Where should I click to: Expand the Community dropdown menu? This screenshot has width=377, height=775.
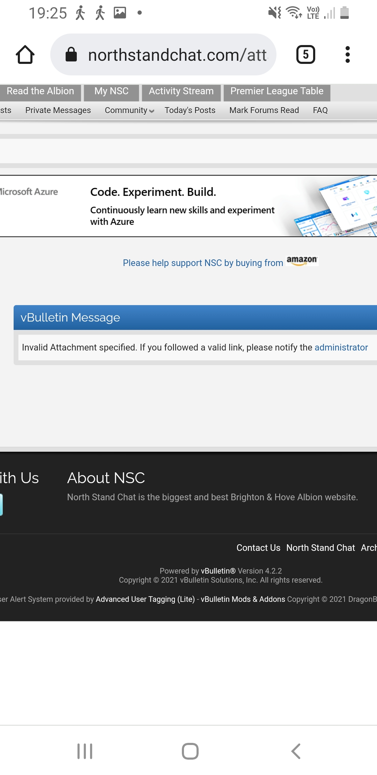pyautogui.click(x=130, y=110)
